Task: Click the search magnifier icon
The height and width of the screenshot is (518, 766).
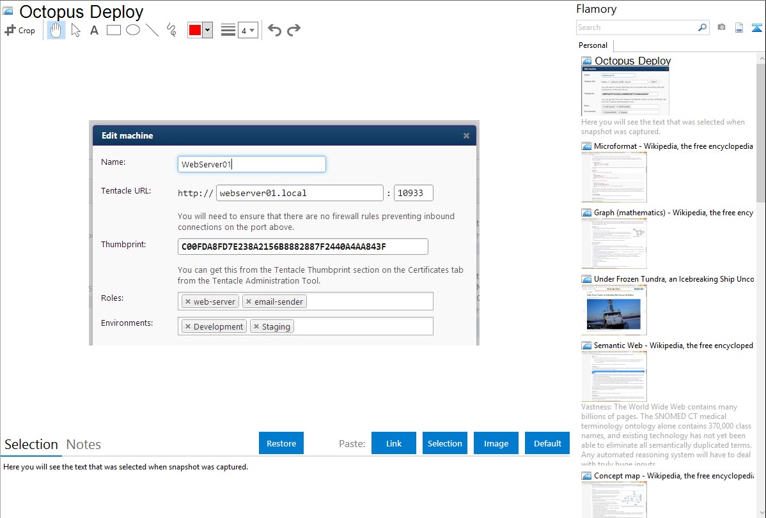Action: tap(703, 27)
